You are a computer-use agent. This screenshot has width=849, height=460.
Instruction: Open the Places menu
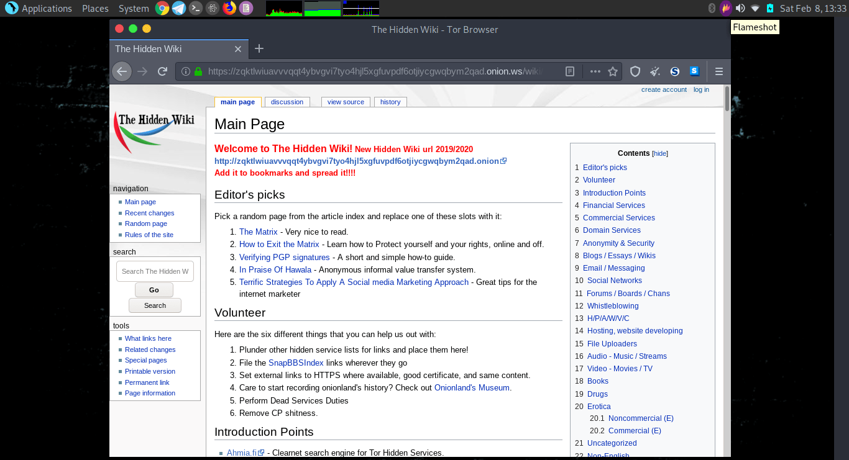click(95, 9)
